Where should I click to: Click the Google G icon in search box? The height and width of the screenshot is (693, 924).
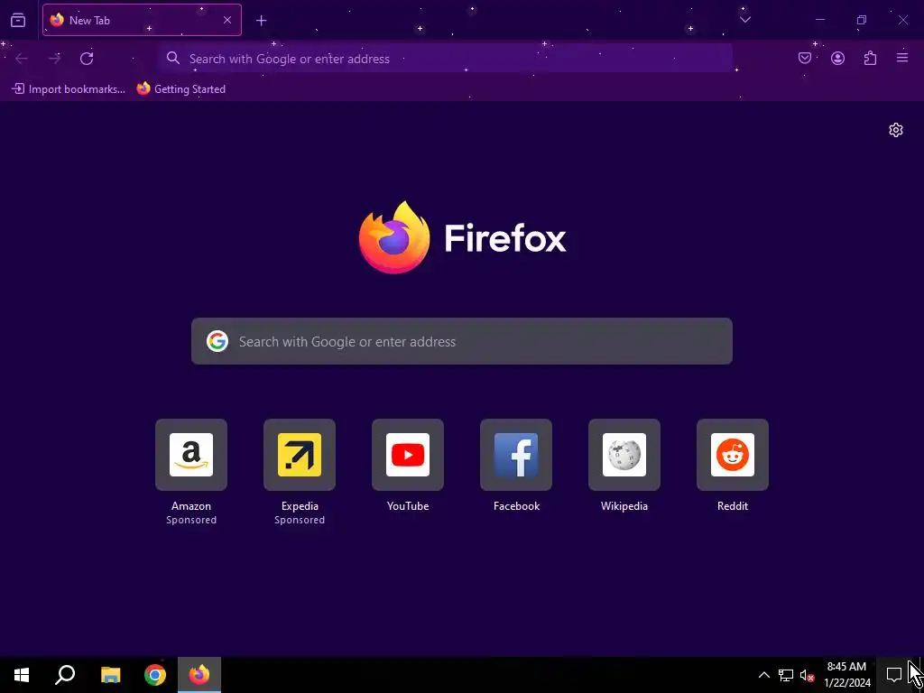tap(217, 341)
